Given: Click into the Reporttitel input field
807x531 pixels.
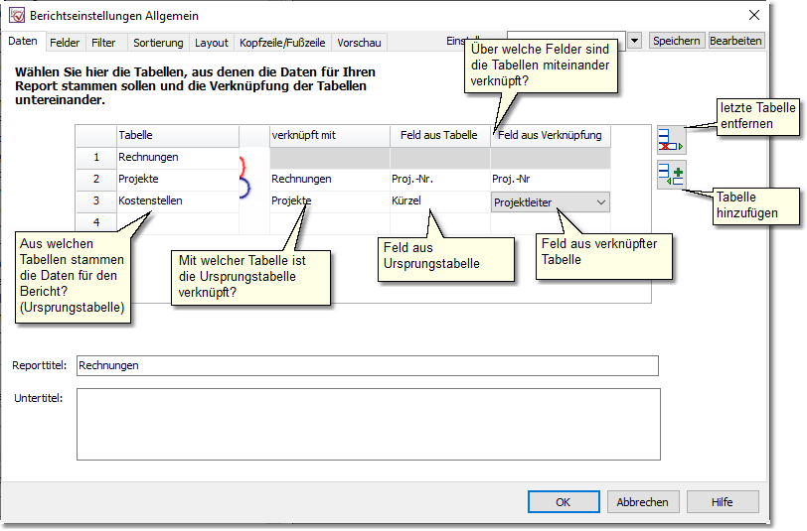Looking at the screenshot, I should click(x=367, y=365).
